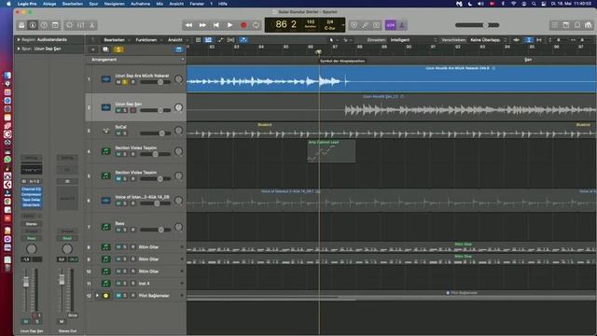
Task: Click the tuner icon
Action: (365, 25)
